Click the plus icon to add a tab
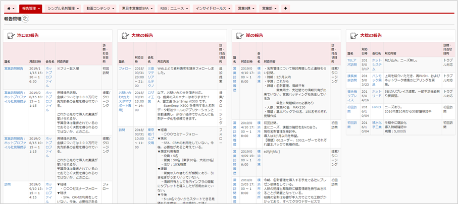458x204 pixels. (285, 9)
